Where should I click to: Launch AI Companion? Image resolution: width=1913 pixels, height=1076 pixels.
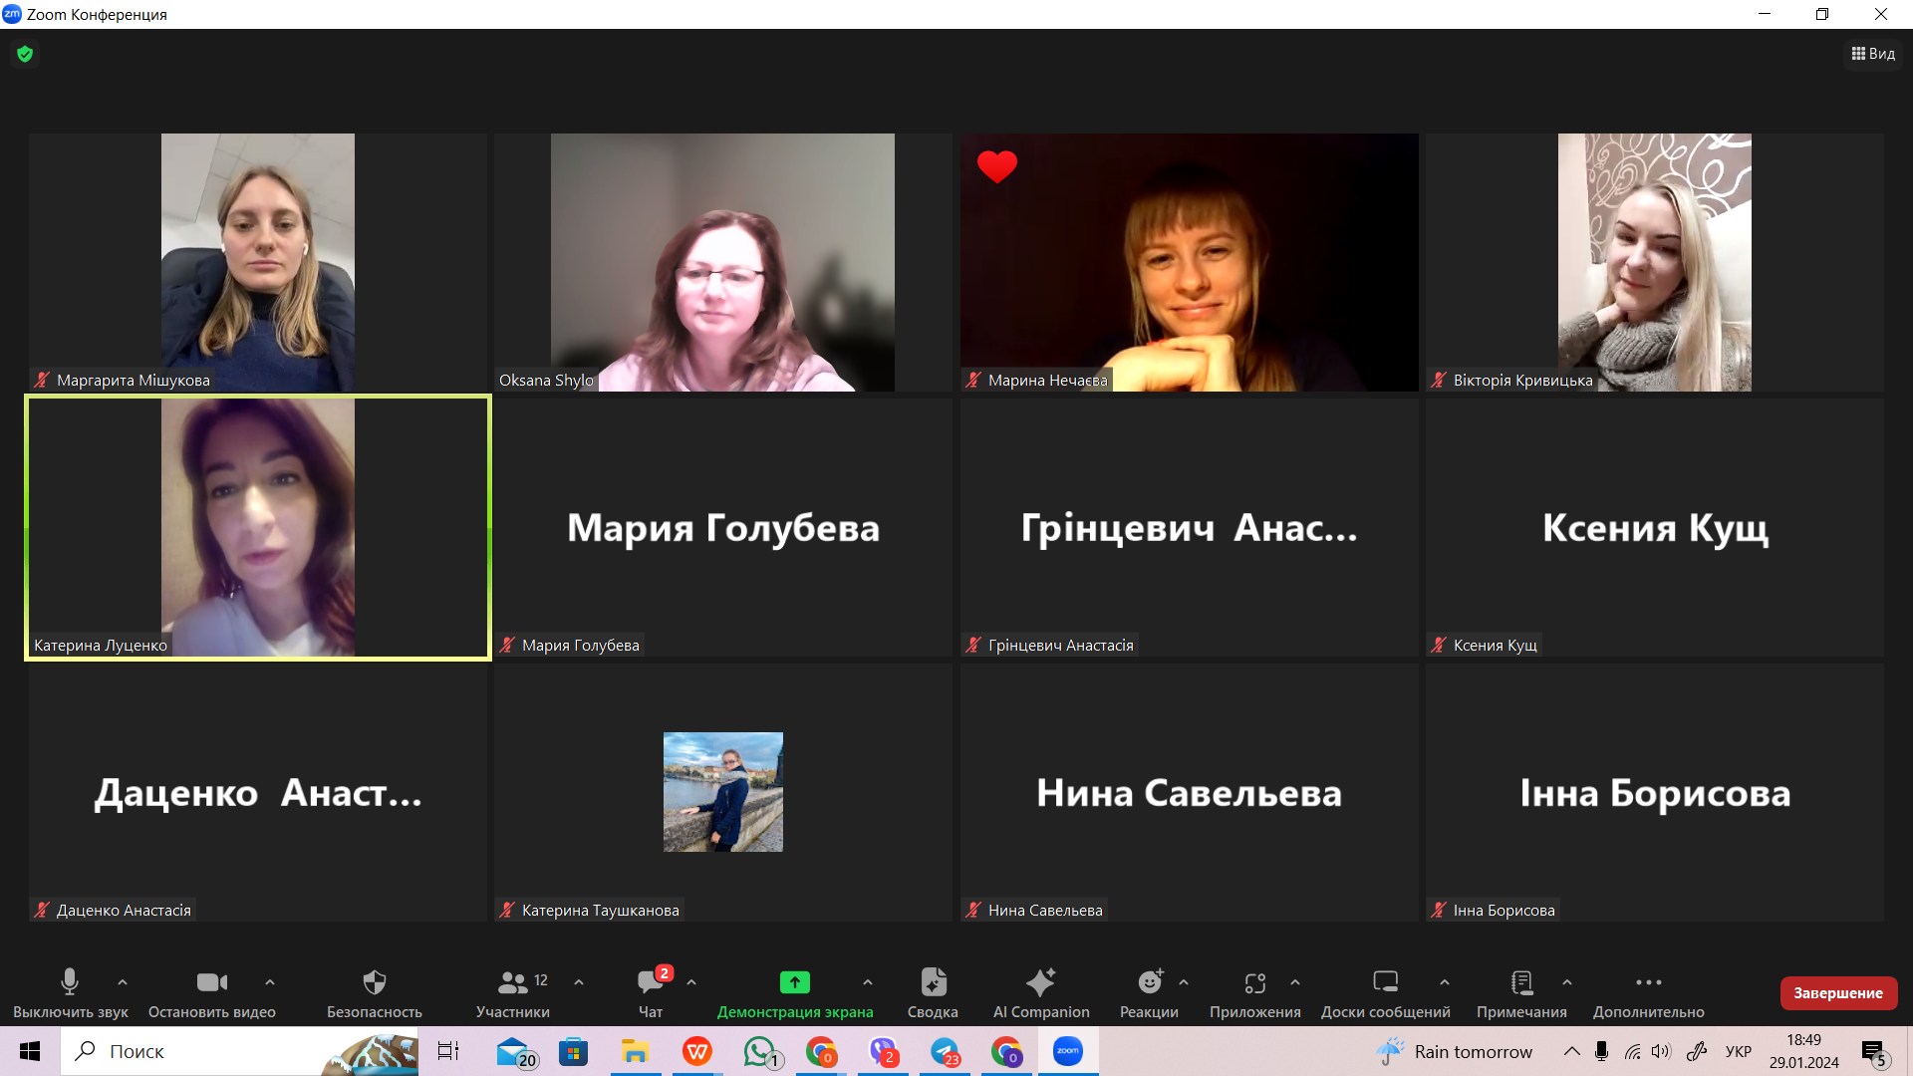1041,993
